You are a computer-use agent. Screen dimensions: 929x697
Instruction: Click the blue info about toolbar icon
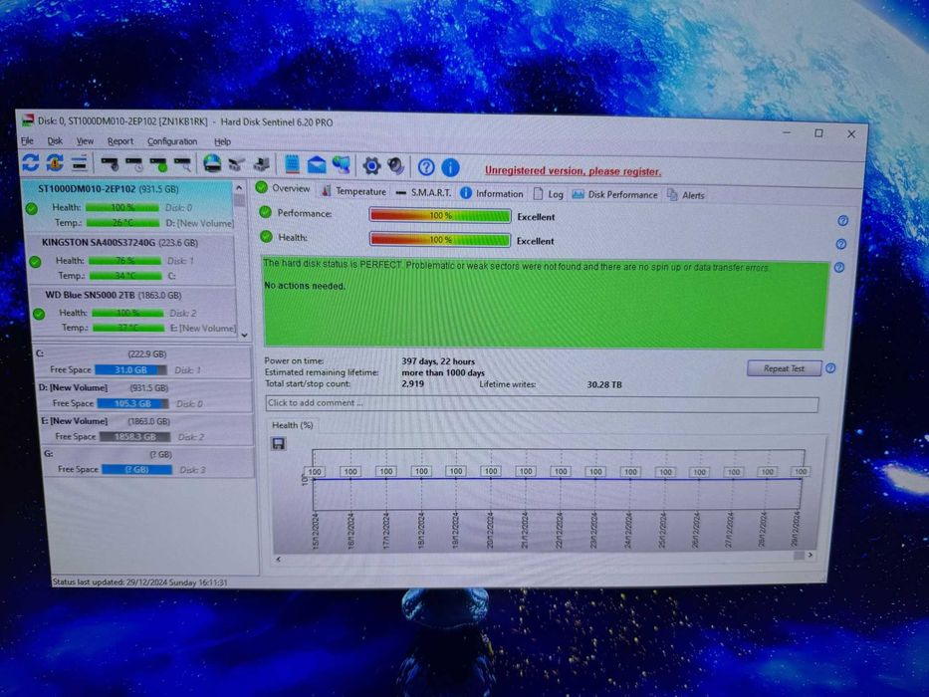point(450,167)
